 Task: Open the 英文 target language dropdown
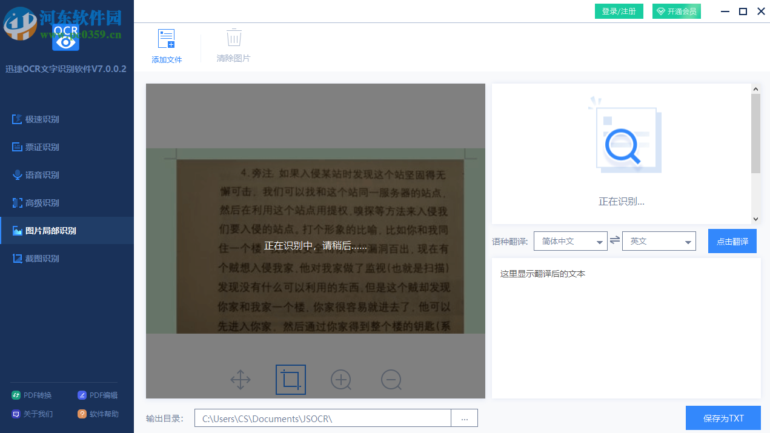pos(659,240)
